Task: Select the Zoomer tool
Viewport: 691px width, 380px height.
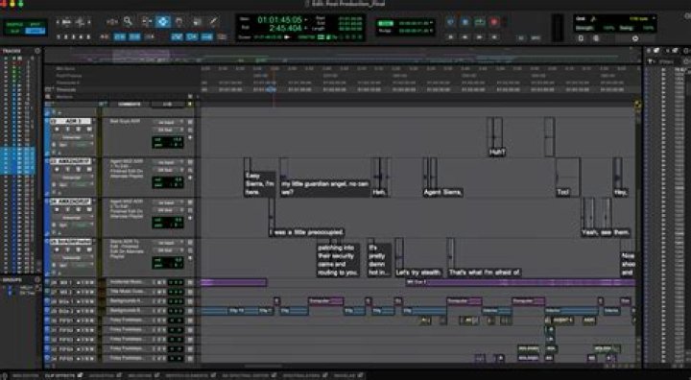Action: pyautogui.click(x=129, y=21)
